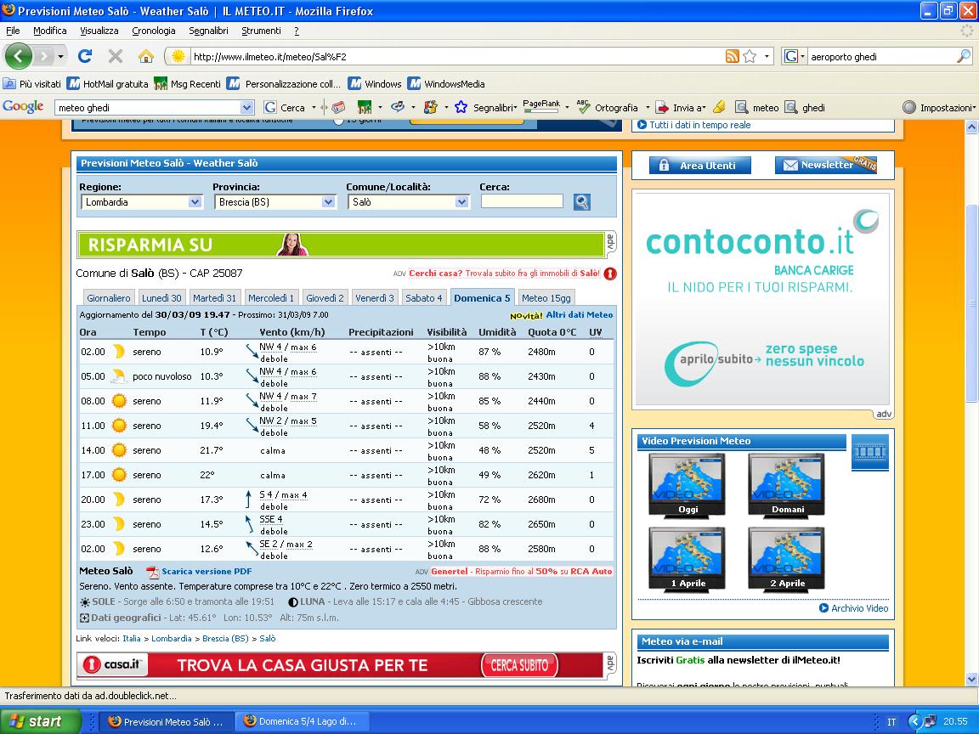Find the word 'meteo' via toolbar button
Viewport: 979px width, 734px height.
[x=756, y=107]
